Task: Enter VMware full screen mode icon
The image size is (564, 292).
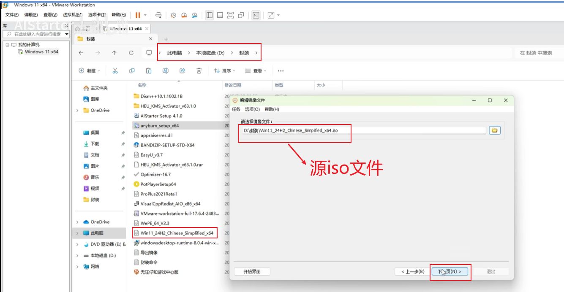Action: pos(230,15)
